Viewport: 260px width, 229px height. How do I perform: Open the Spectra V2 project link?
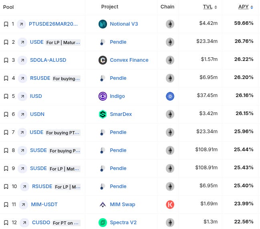pos(123,223)
